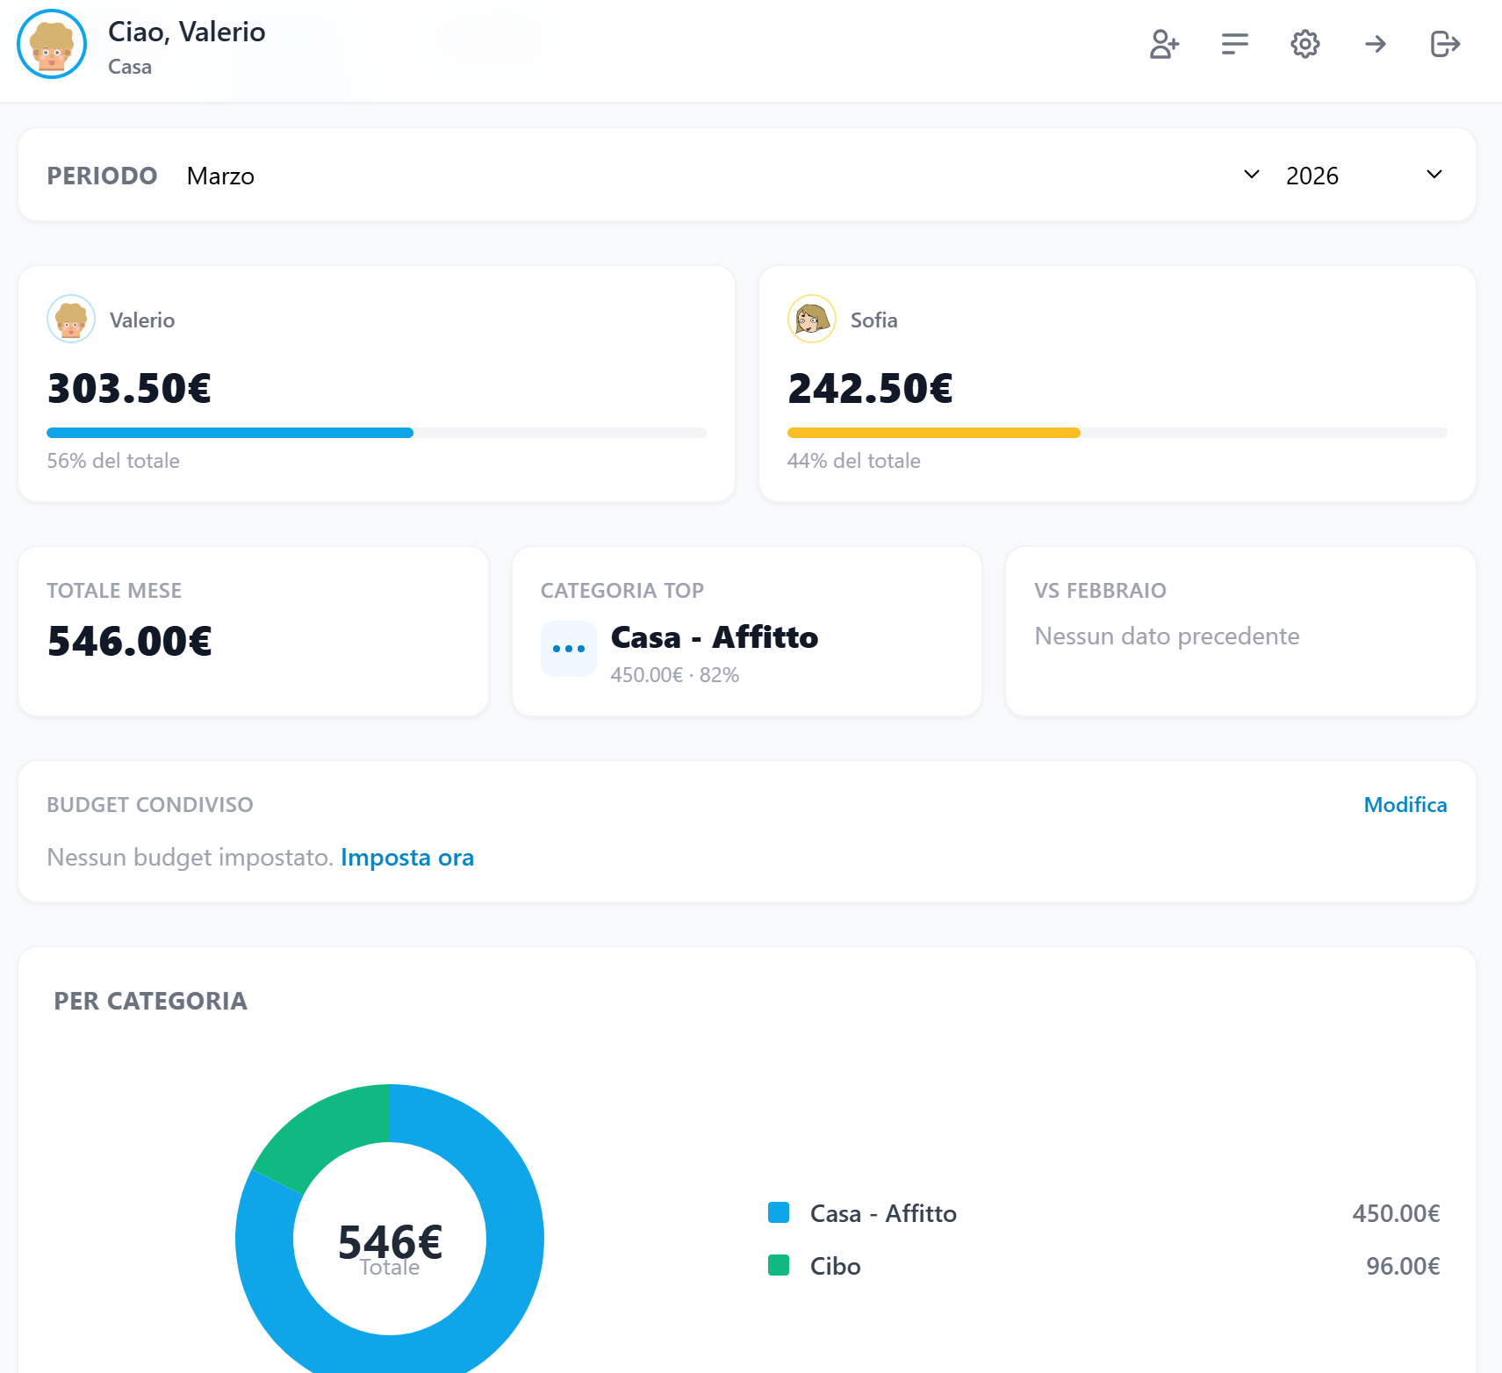Open the transactions list icon
Viewport: 1502px width, 1373px height.
pos(1234,44)
